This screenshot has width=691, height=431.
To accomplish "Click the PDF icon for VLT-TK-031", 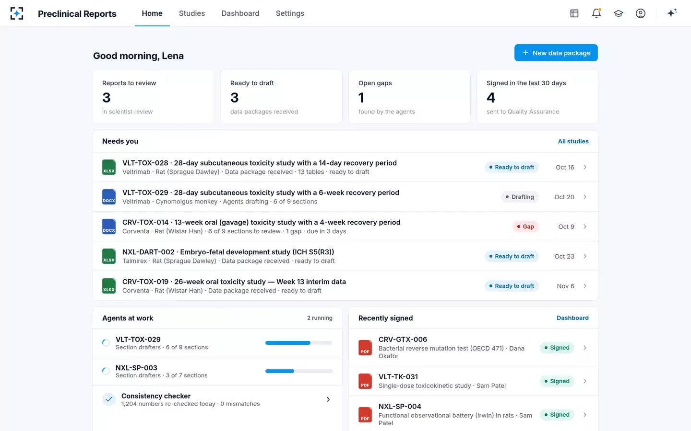I will 365,381.
